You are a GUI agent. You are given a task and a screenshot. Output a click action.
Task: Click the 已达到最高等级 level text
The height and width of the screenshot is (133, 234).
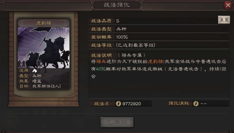136,45
